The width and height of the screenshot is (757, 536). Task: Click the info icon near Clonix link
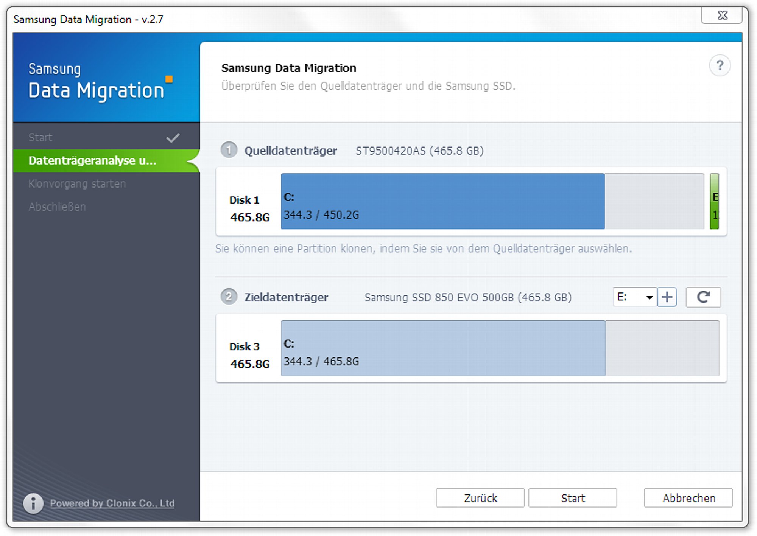click(33, 503)
